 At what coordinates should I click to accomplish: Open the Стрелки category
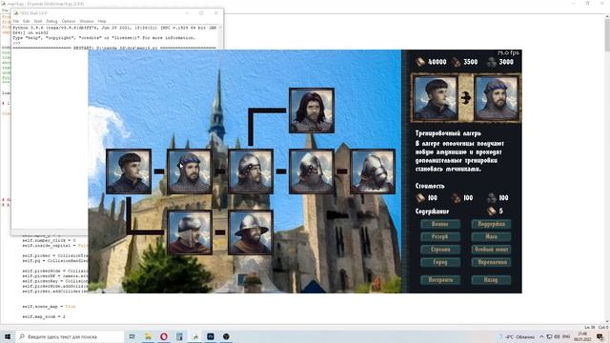pyautogui.click(x=440, y=250)
